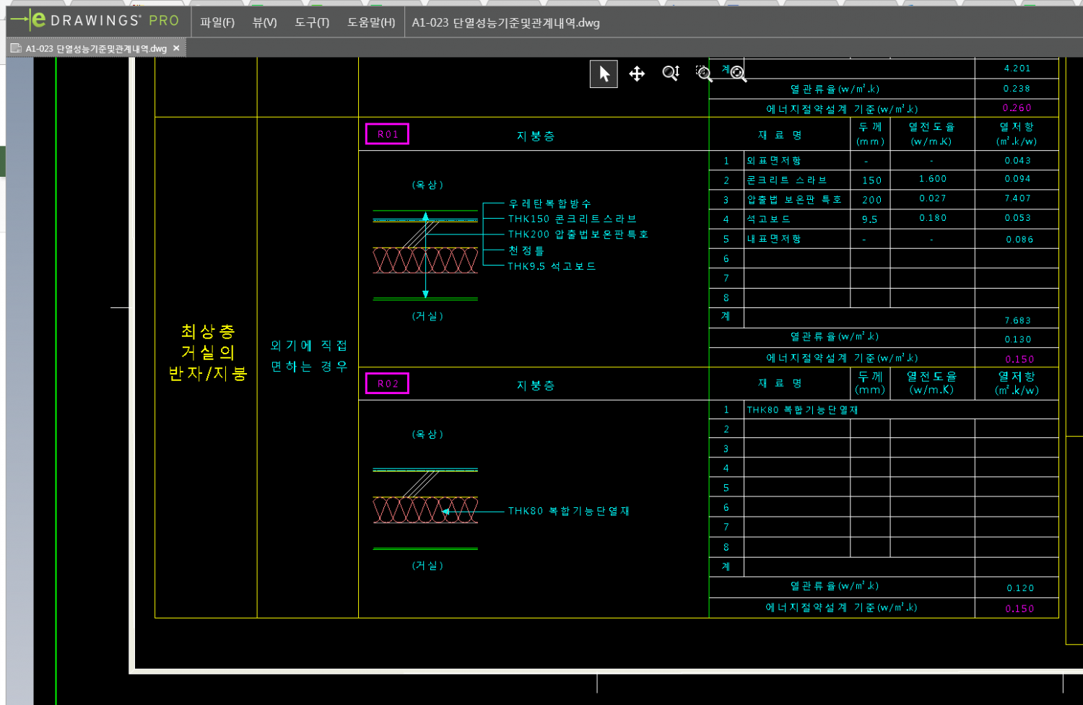Click the eDrawings Pro logo

[x=95, y=21]
